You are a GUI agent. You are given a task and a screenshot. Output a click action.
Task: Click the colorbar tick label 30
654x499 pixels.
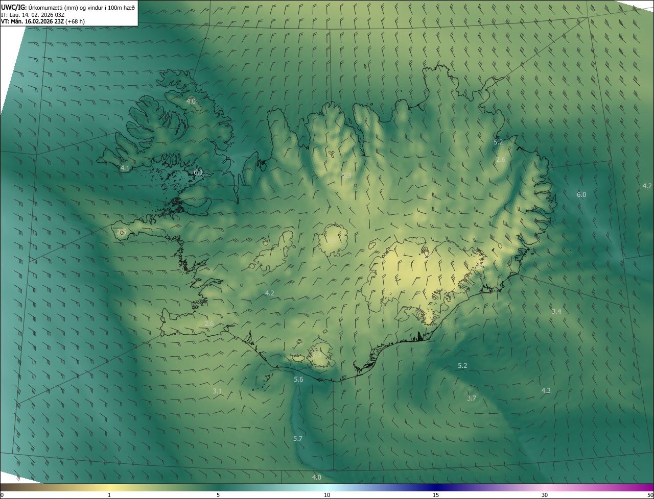(545, 495)
